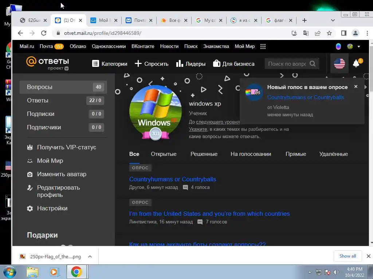Go back with the browser back arrow
Image resolution: width=373 pixels, height=279 pixels.
point(20,33)
